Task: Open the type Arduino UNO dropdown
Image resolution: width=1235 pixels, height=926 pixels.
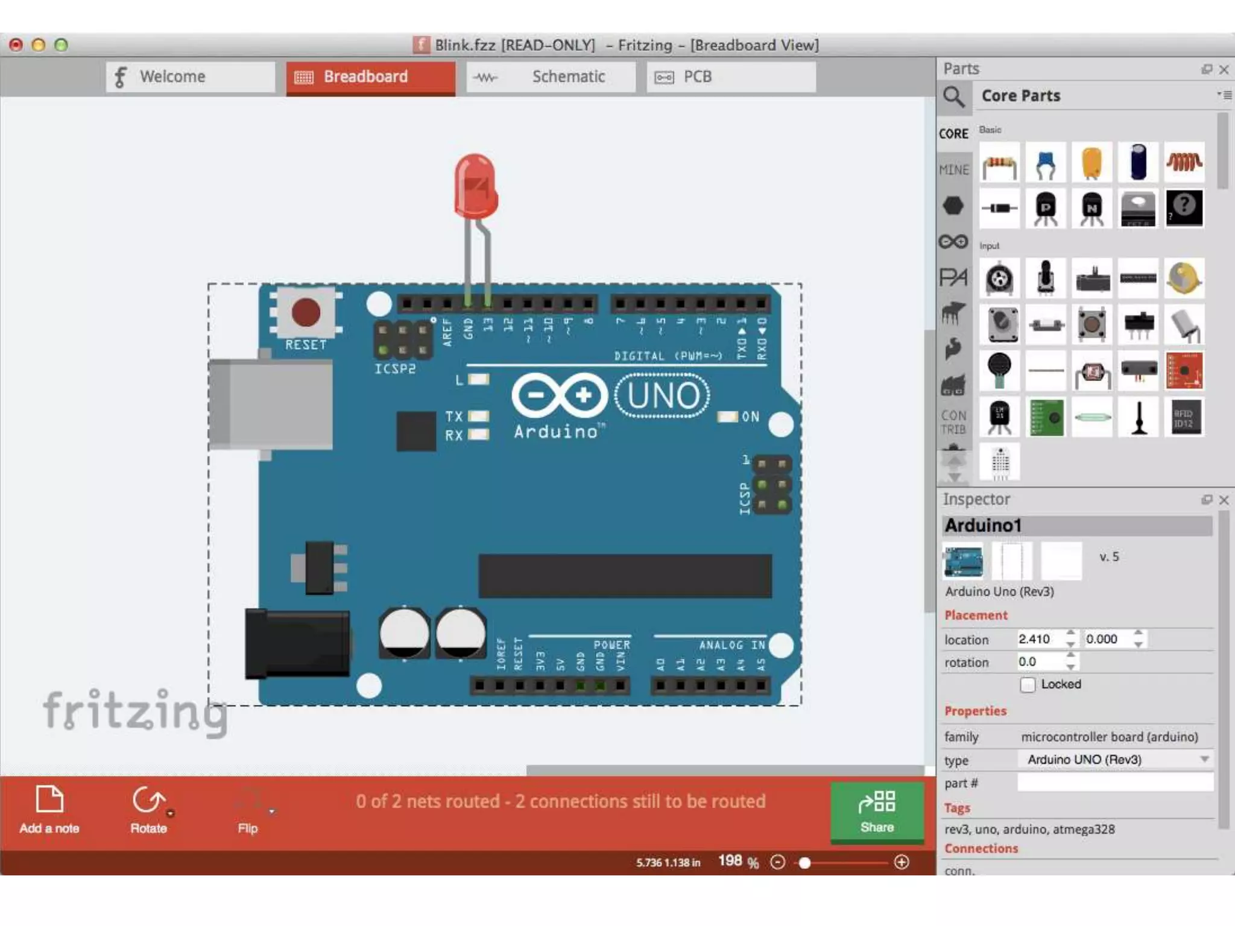Action: [x=1116, y=760]
